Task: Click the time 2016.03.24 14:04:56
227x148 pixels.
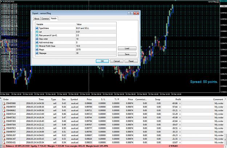Action: (x=35, y=103)
